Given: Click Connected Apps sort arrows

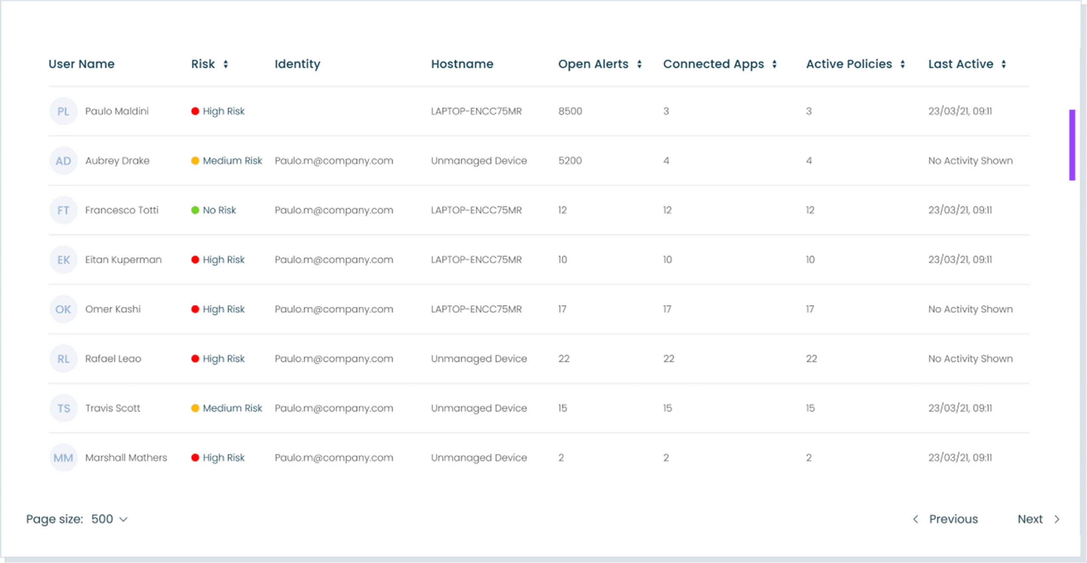Looking at the screenshot, I should pos(774,64).
